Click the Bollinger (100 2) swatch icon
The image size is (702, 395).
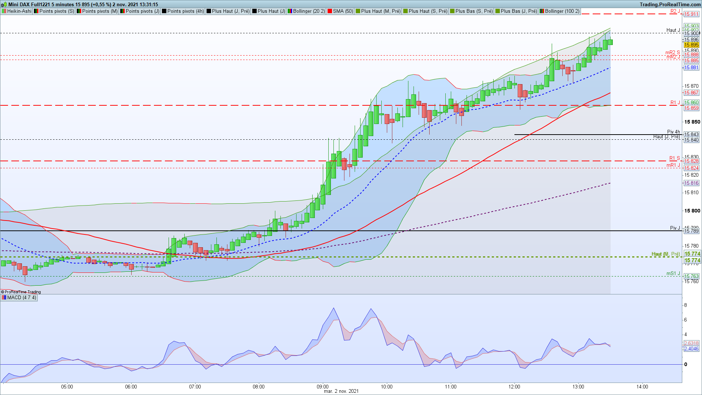tap(542, 11)
